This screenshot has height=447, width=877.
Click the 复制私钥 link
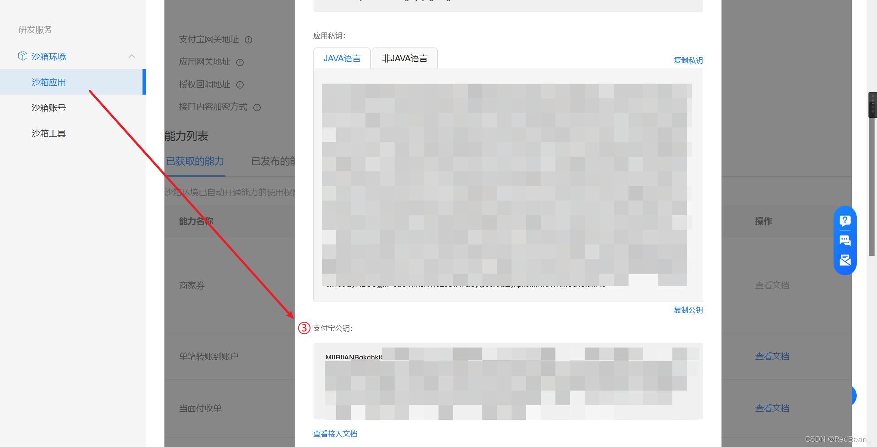click(688, 60)
